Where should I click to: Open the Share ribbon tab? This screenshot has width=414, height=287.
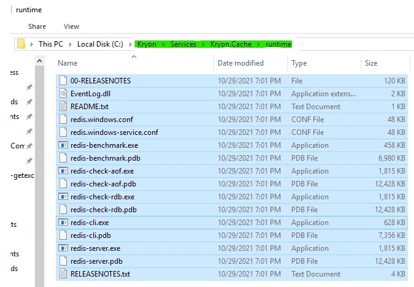tap(37, 26)
